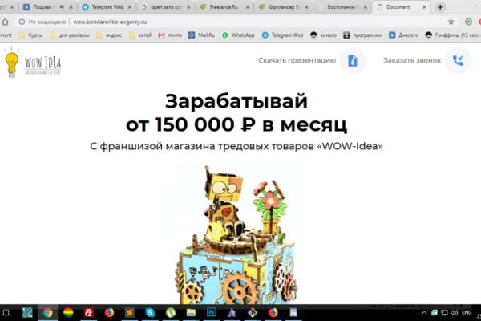The width and height of the screenshot is (481, 321).
Task: Click the phone callback icon
Action: (x=458, y=60)
